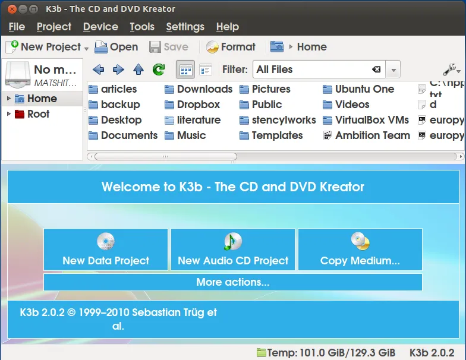Go forward with the right arrow
The width and height of the screenshot is (466, 360).
coord(118,70)
